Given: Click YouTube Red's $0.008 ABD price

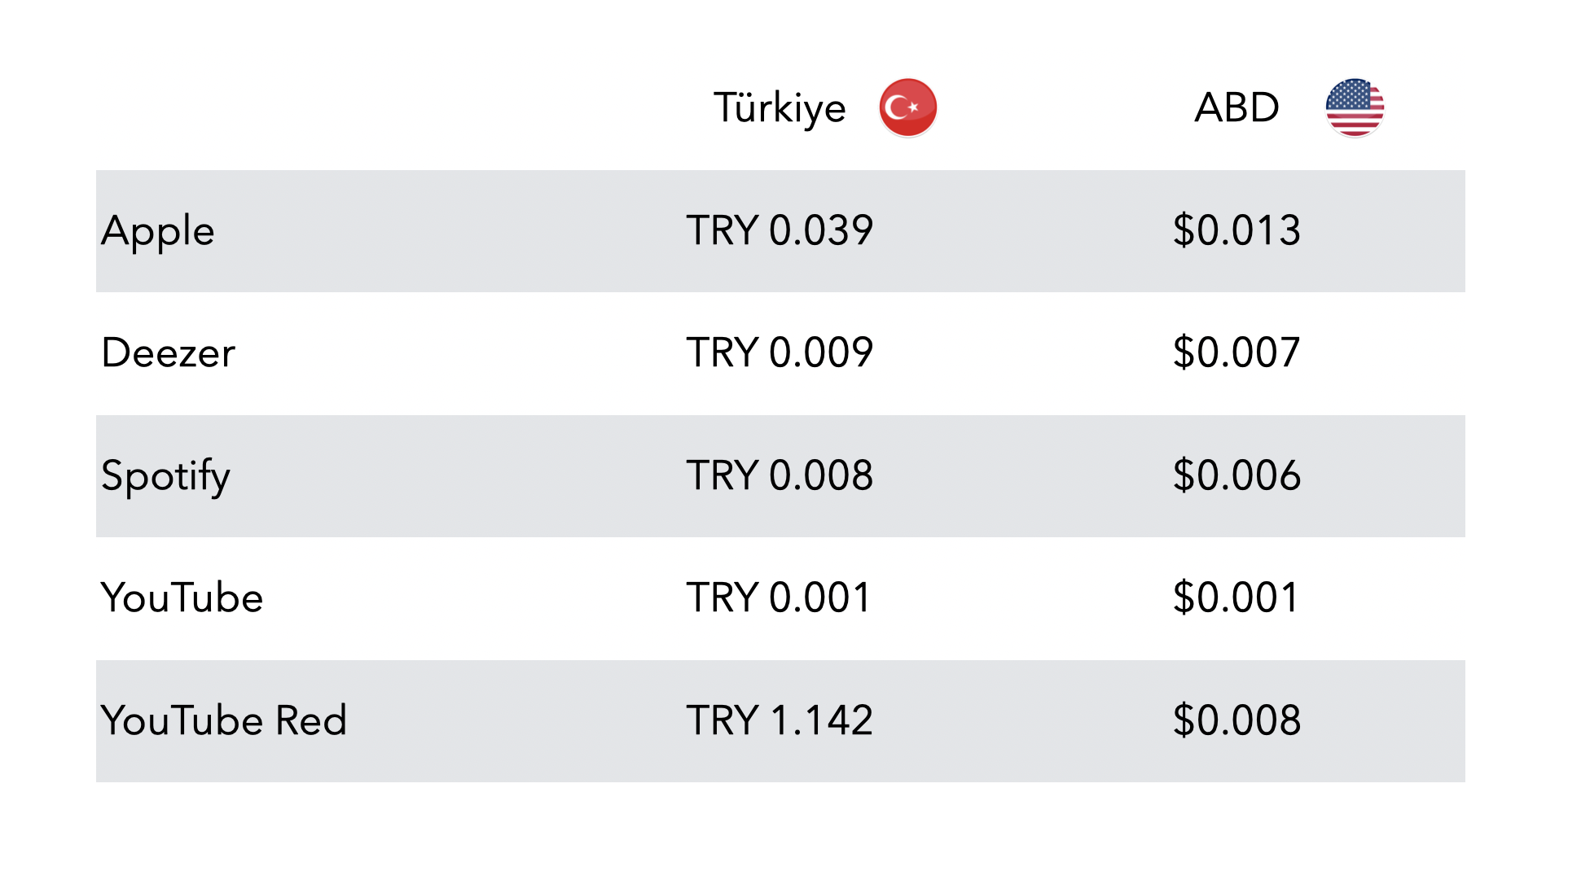Looking at the screenshot, I should (1236, 720).
